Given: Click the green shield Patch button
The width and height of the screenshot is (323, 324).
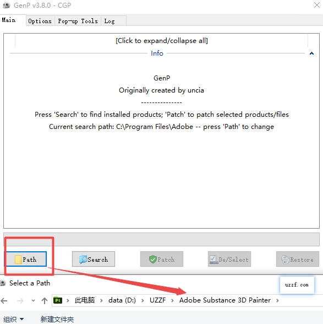Looking at the screenshot, I should click(162, 259).
